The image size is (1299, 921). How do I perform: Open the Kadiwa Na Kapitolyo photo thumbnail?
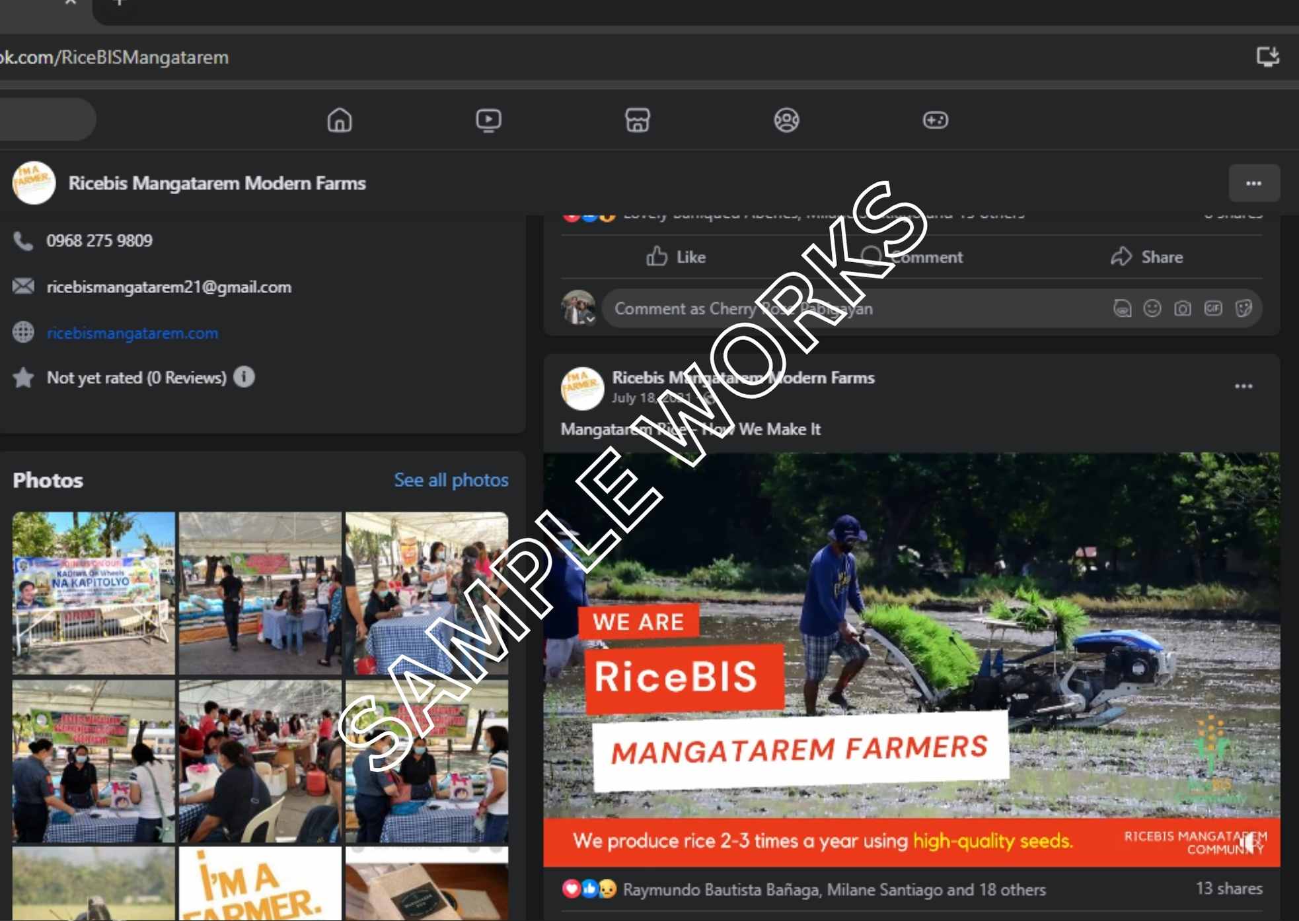pos(94,593)
